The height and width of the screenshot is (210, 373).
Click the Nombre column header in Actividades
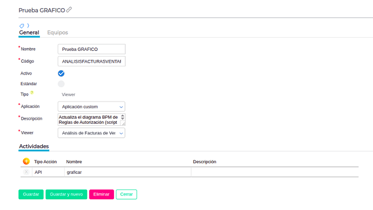pyautogui.click(x=74, y=162)
